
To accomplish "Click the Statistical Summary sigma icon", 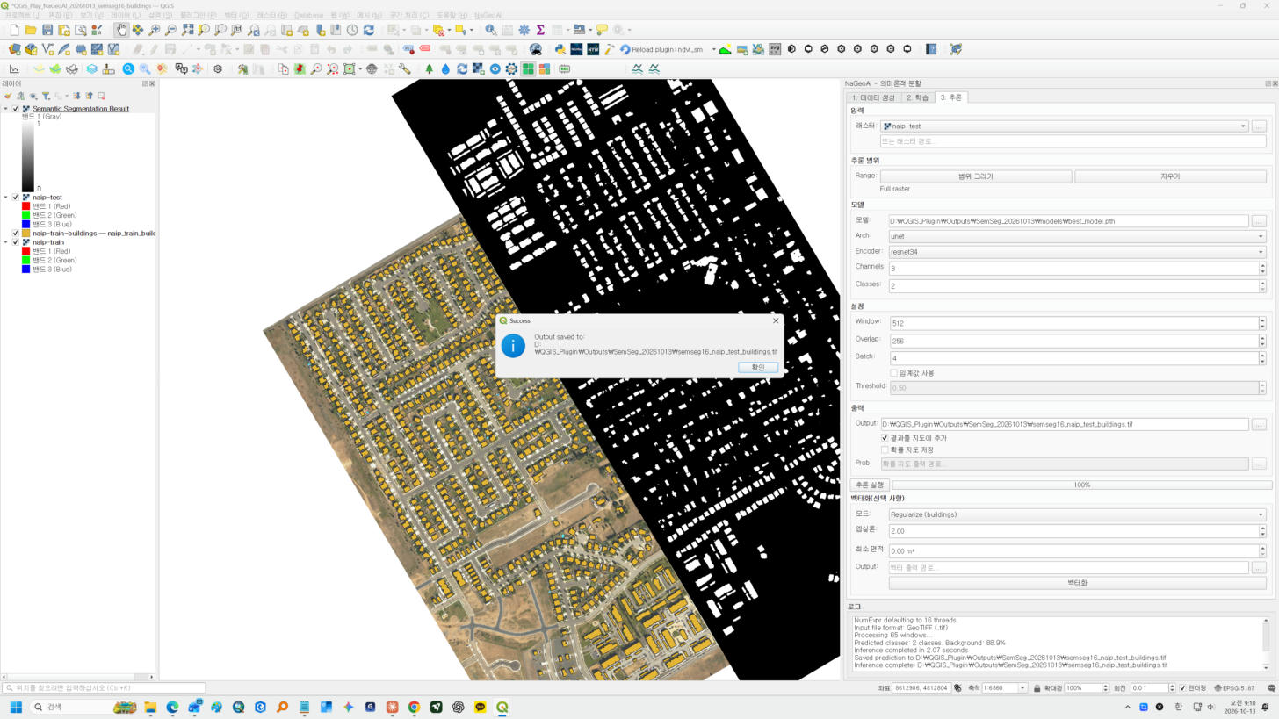I will click(540, 30).
